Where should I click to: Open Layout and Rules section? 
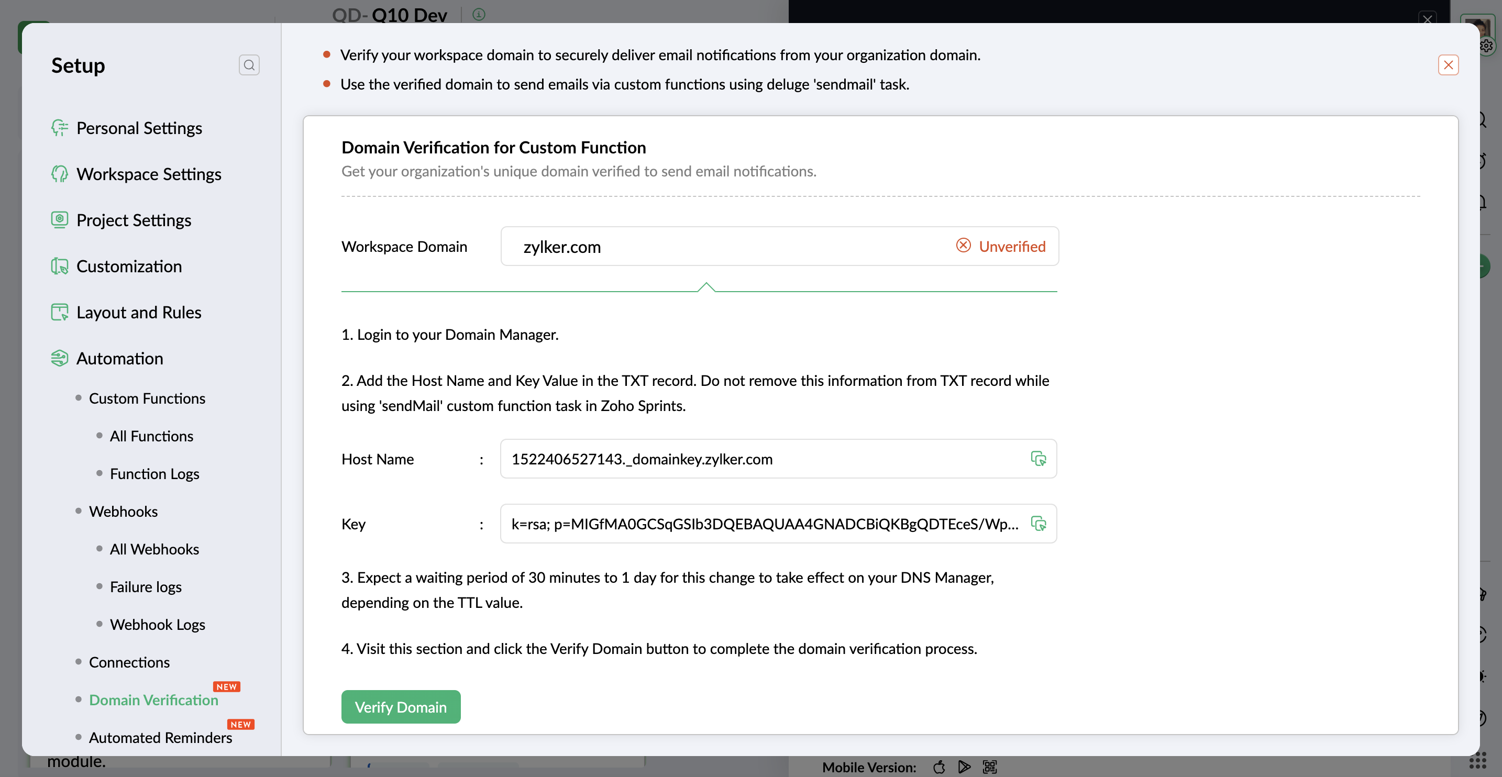pos(139,312)
